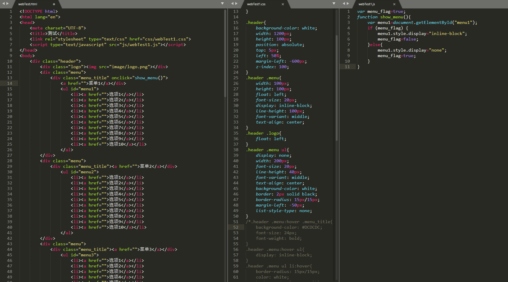Place cursor on the '<!DOCTYPE html>' line
This screenshot has height=282, width=508.
point(39,11)
